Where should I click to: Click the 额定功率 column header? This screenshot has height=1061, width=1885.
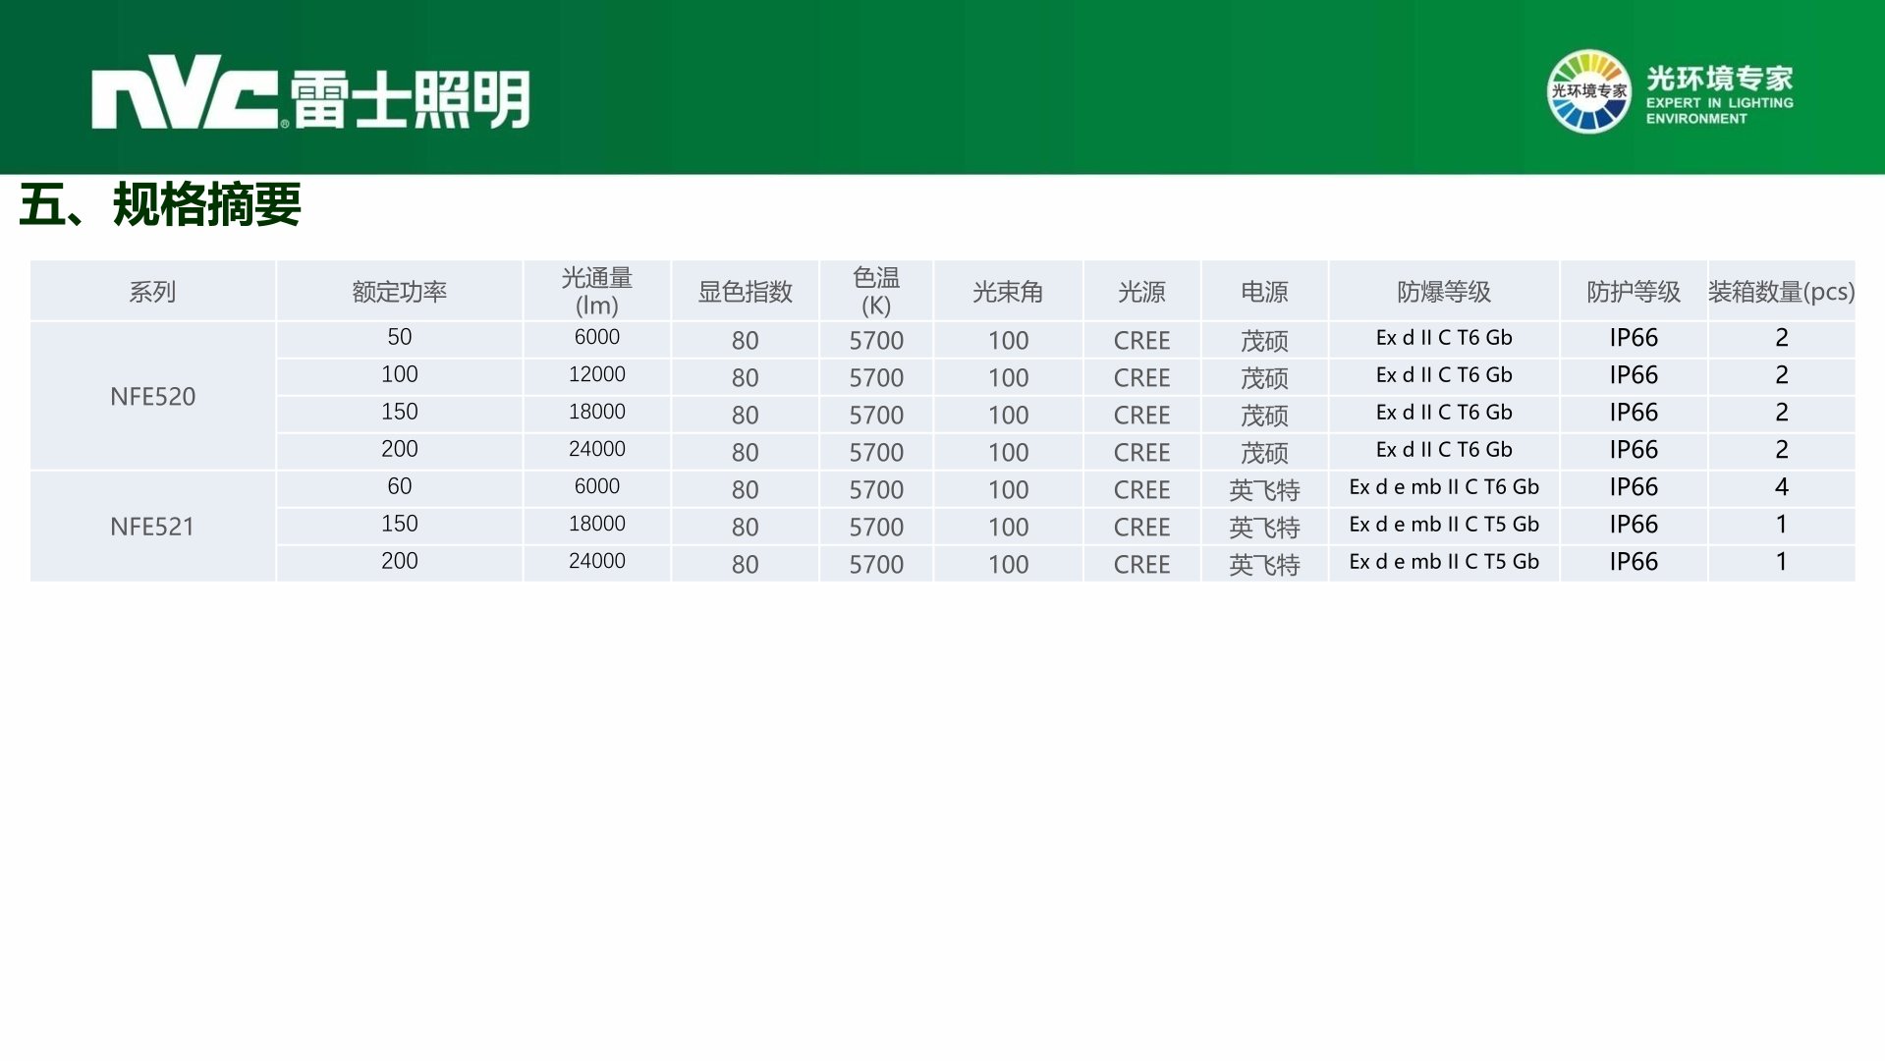[x=399, y=292]
